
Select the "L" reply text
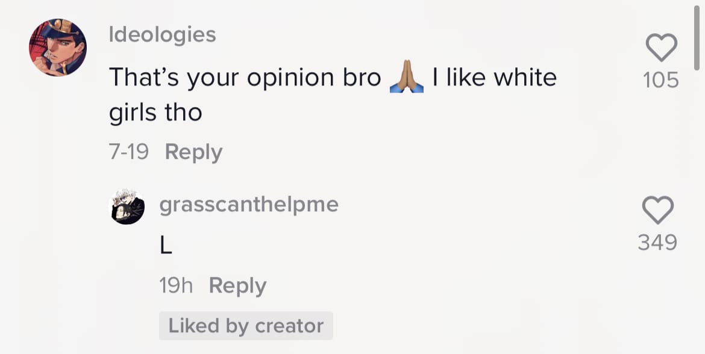(166, 246)
